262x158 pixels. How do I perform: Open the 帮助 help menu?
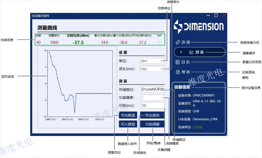(x=183, y=72)
